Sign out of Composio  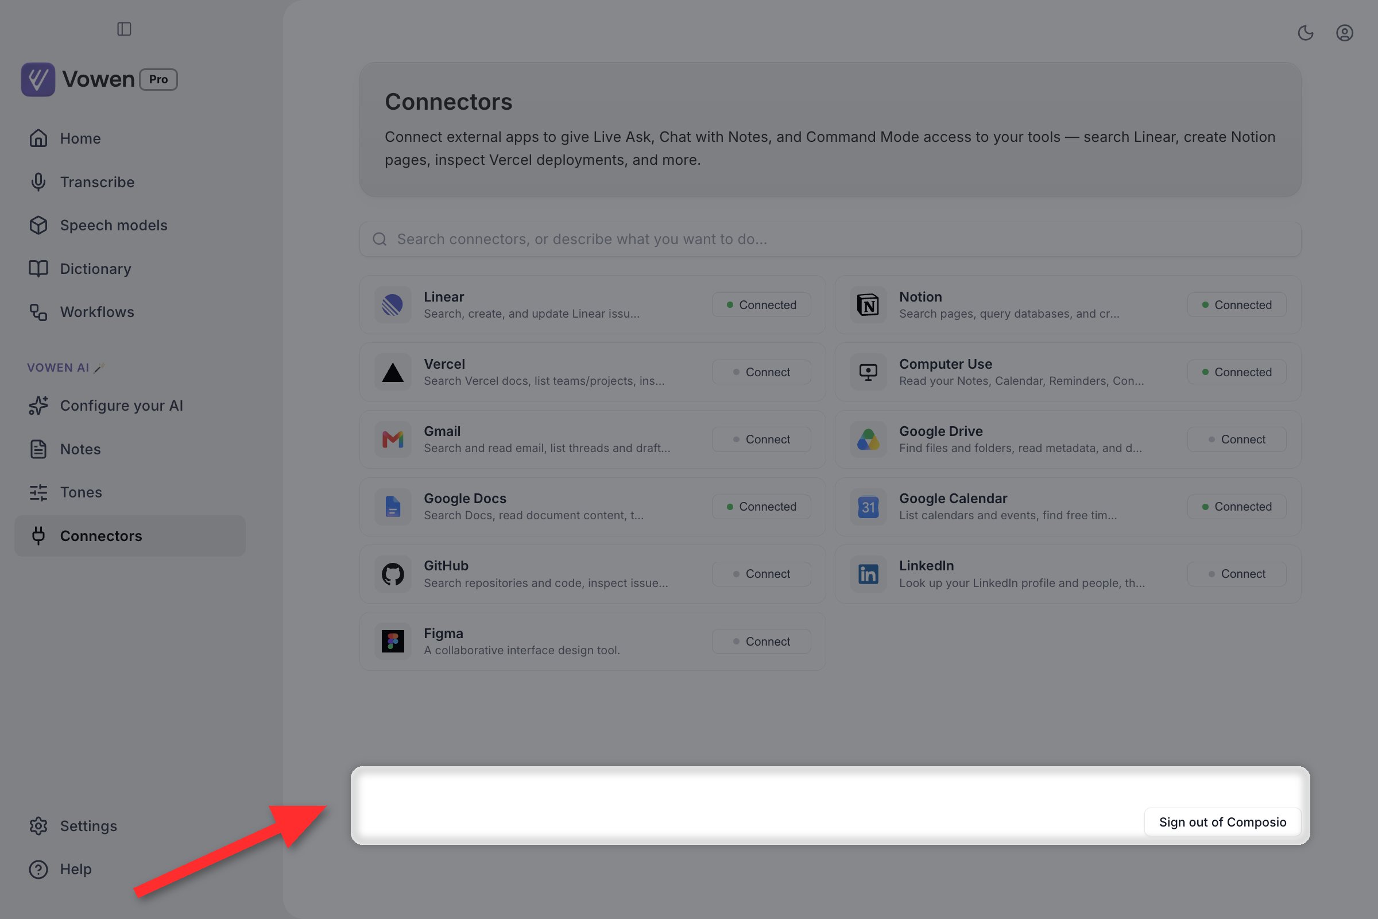pyautogui.click(x=1222, y=822)
